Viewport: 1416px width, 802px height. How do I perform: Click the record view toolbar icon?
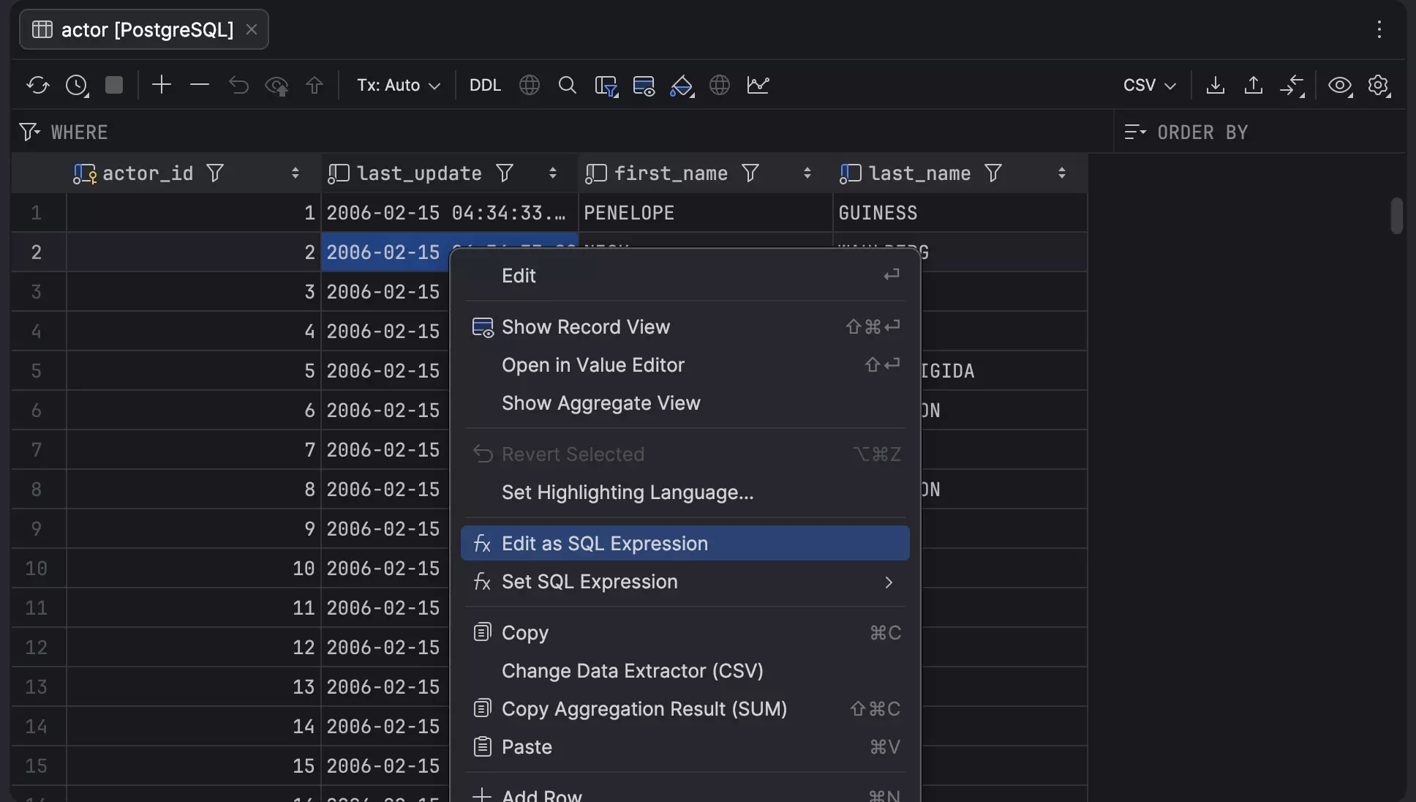point(644,86)
